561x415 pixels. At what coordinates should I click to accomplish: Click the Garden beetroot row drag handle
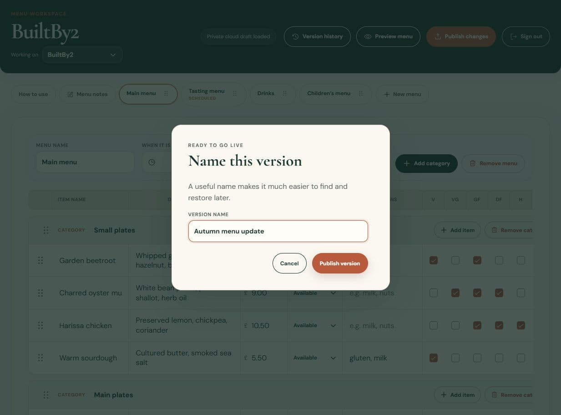click(x=40, y=260)
